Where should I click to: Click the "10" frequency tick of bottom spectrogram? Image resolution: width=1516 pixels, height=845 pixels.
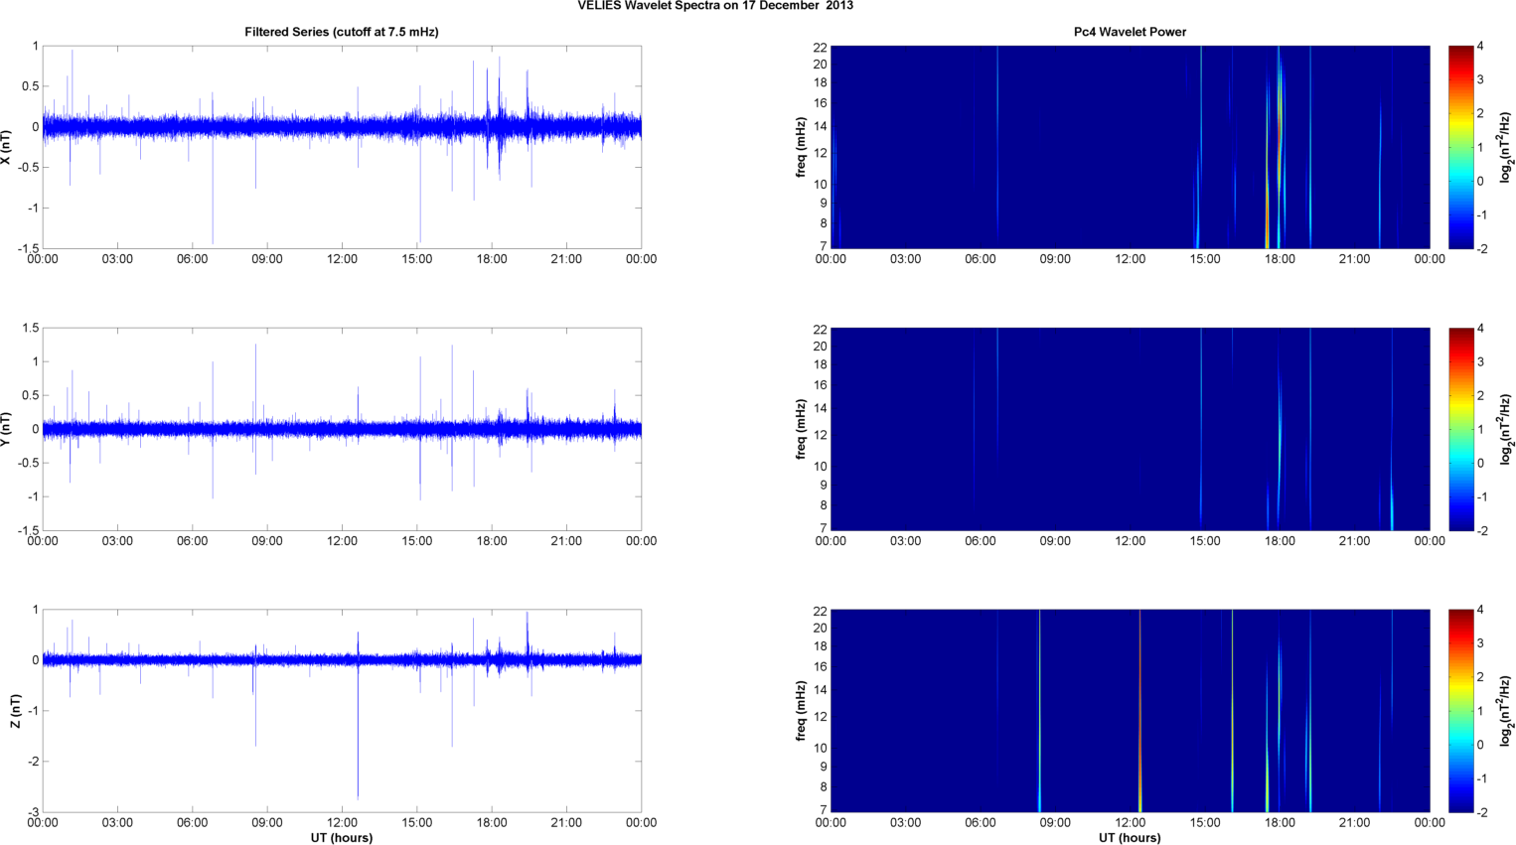pyautogui.click(x=821, y=748)
